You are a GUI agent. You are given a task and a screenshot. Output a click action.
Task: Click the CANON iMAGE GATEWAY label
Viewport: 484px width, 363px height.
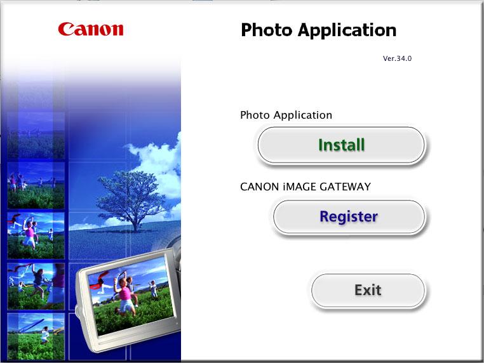[x=306, y=187]
